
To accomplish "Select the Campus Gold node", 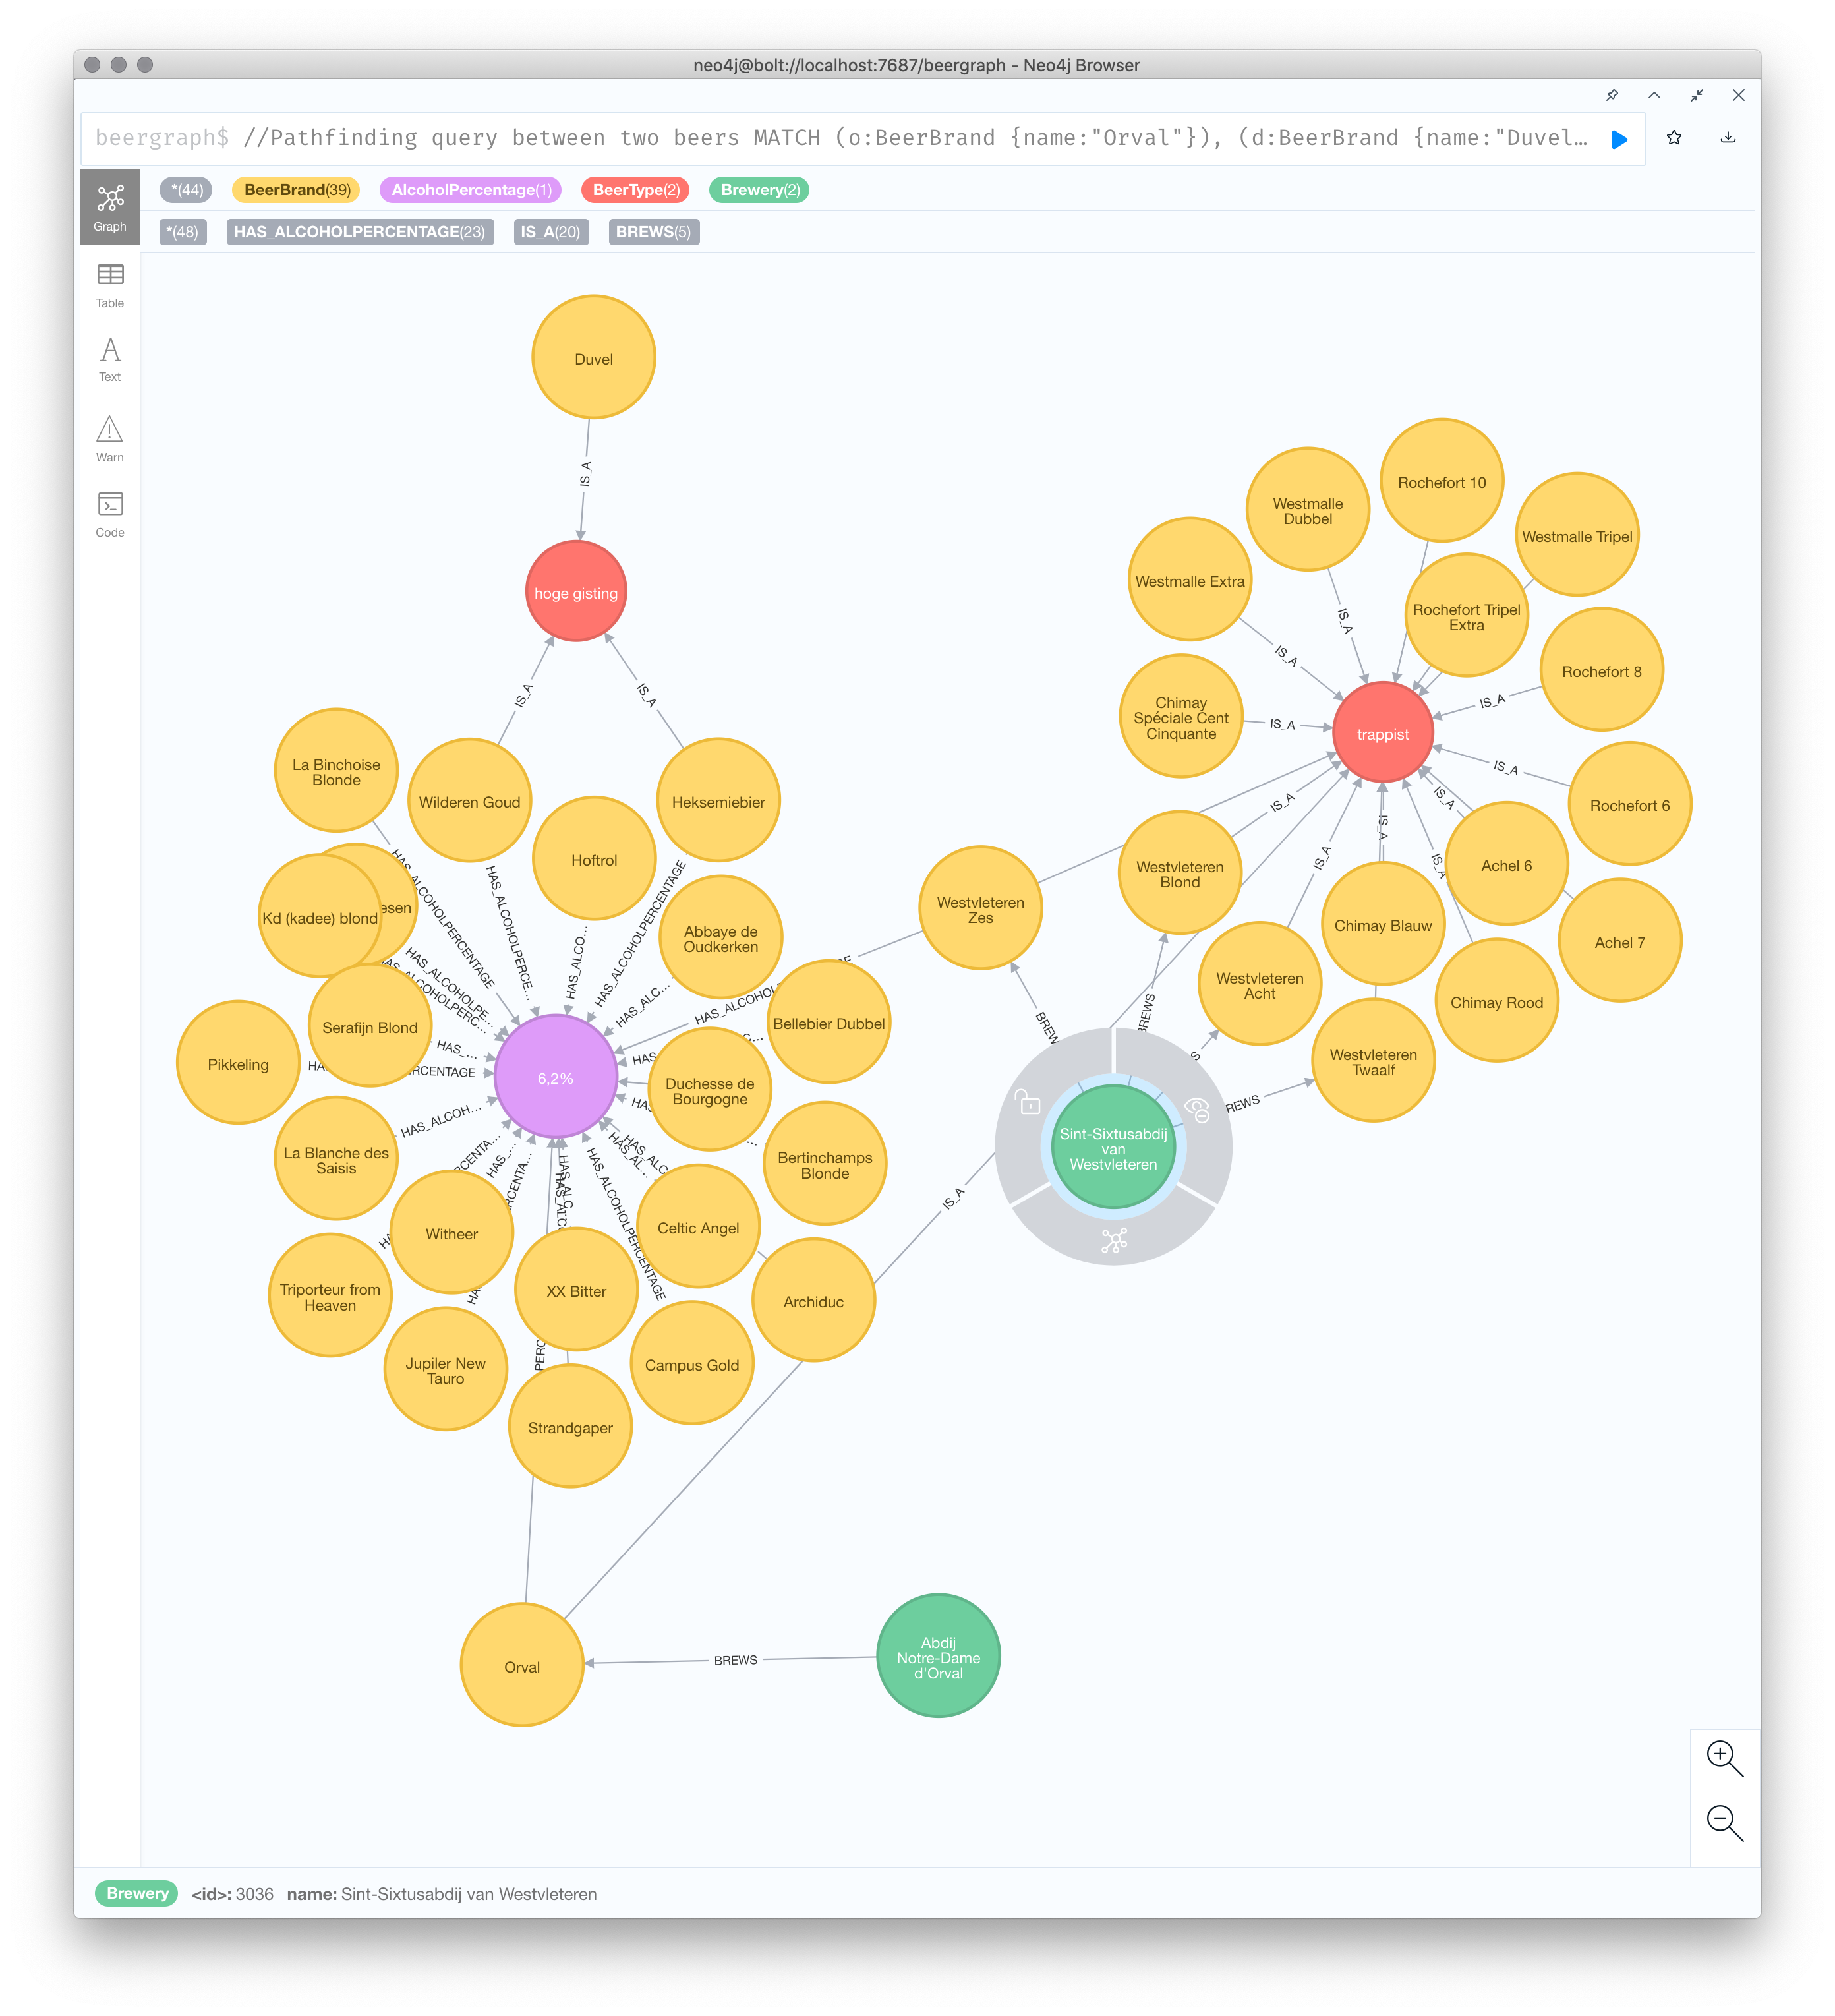I will click(692, 1364).
